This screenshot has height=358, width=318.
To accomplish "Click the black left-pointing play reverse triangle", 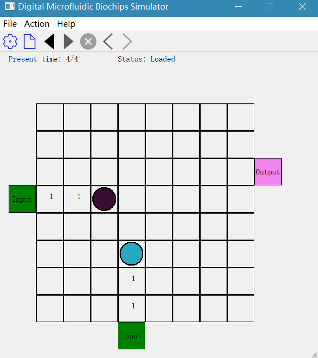I will [49, 41].
